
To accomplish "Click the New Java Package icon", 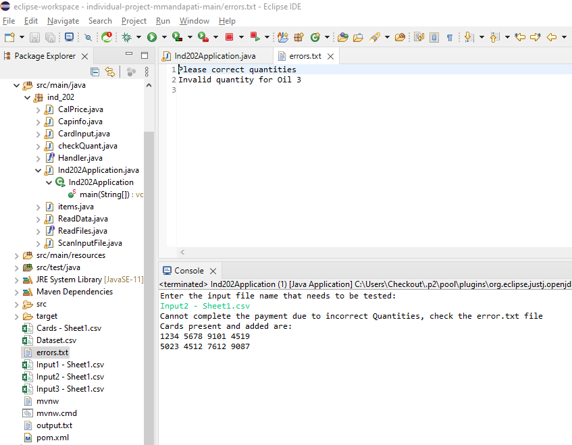I will tap(298, 37).
